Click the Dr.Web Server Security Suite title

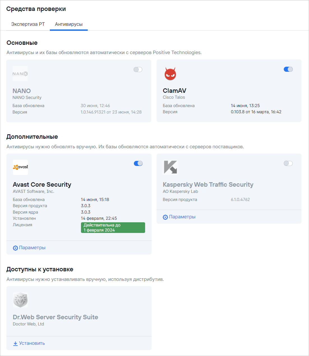(x=55, y=317)
